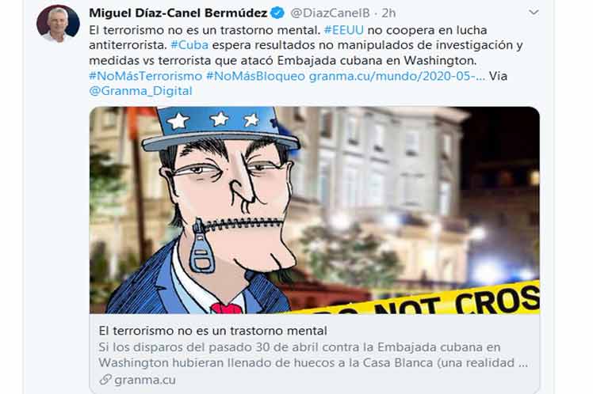The width and height of the screenshot is (593, 394).
Task: Open the Miguel Díaz-Canel Bermúdez name link
Action: click(178, 13)
